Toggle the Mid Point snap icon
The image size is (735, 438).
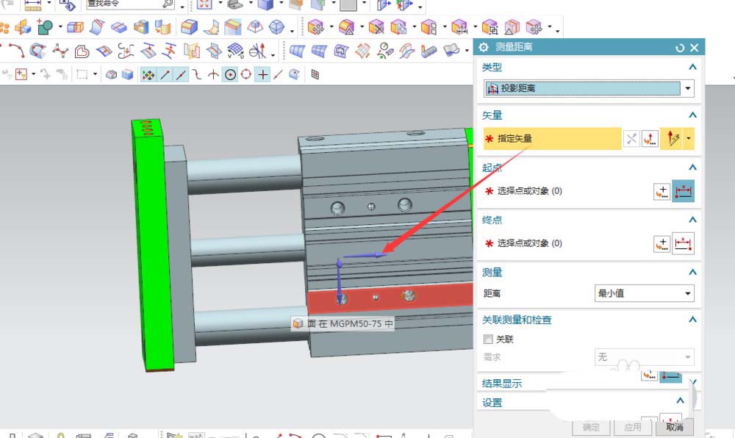(181, 74)
